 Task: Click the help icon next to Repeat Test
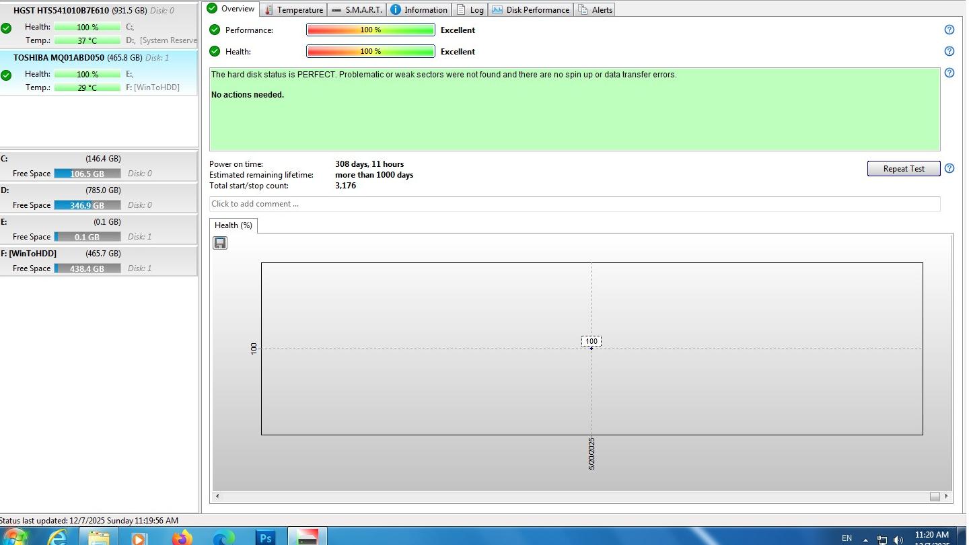click(949, 168)
